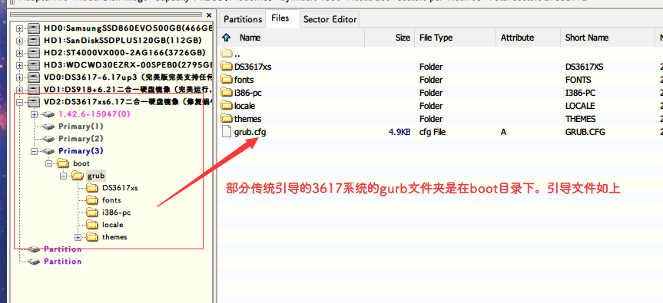Click the up-arrow parent directory icon
This screenshot has height=303, width=663.
click(x=226, y=38)
